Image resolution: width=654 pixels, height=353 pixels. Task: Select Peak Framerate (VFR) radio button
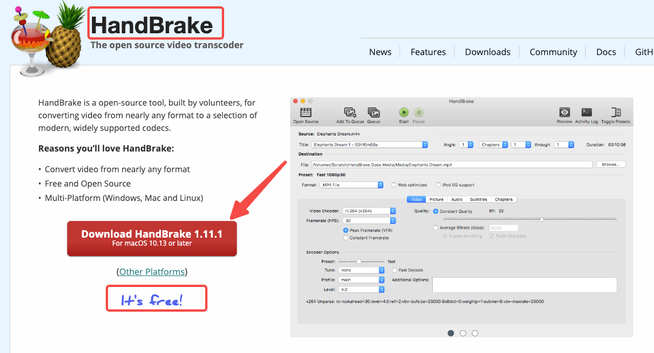[345, 230]
